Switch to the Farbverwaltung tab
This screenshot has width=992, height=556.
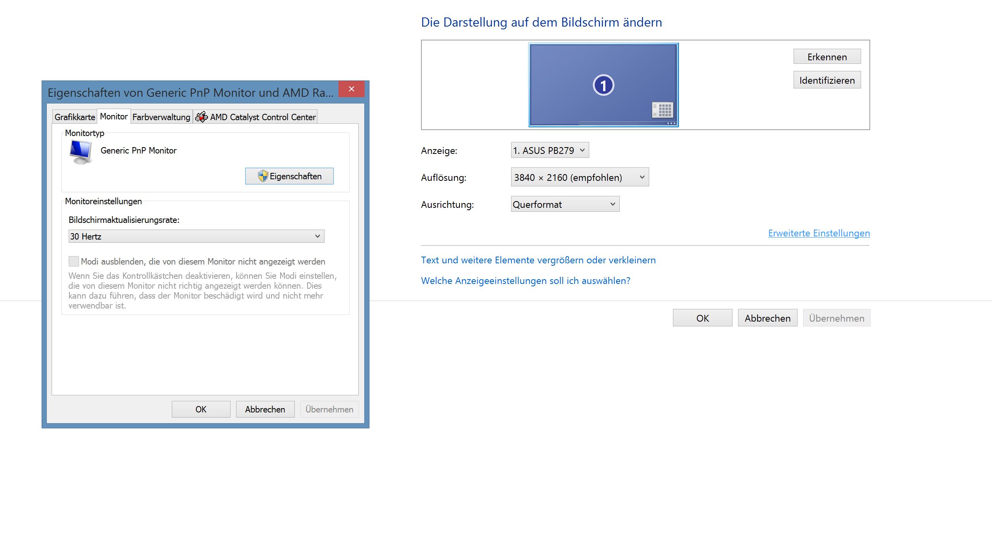(x=161, y=117)
